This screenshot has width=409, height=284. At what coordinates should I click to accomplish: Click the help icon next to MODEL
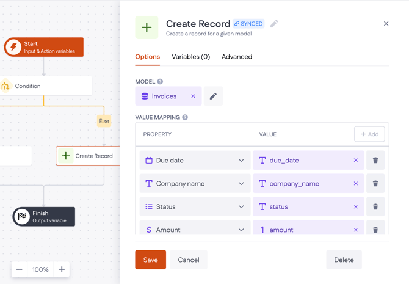tap(160, 82)
